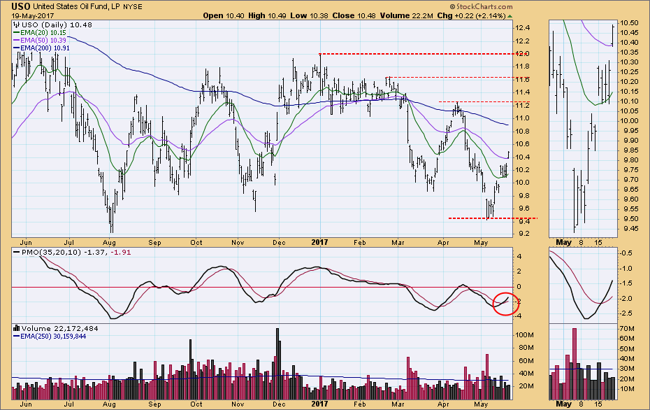Click the High 10.49 value
The image size is (650, 410).
pyautogui.click(x=268, y=15)
